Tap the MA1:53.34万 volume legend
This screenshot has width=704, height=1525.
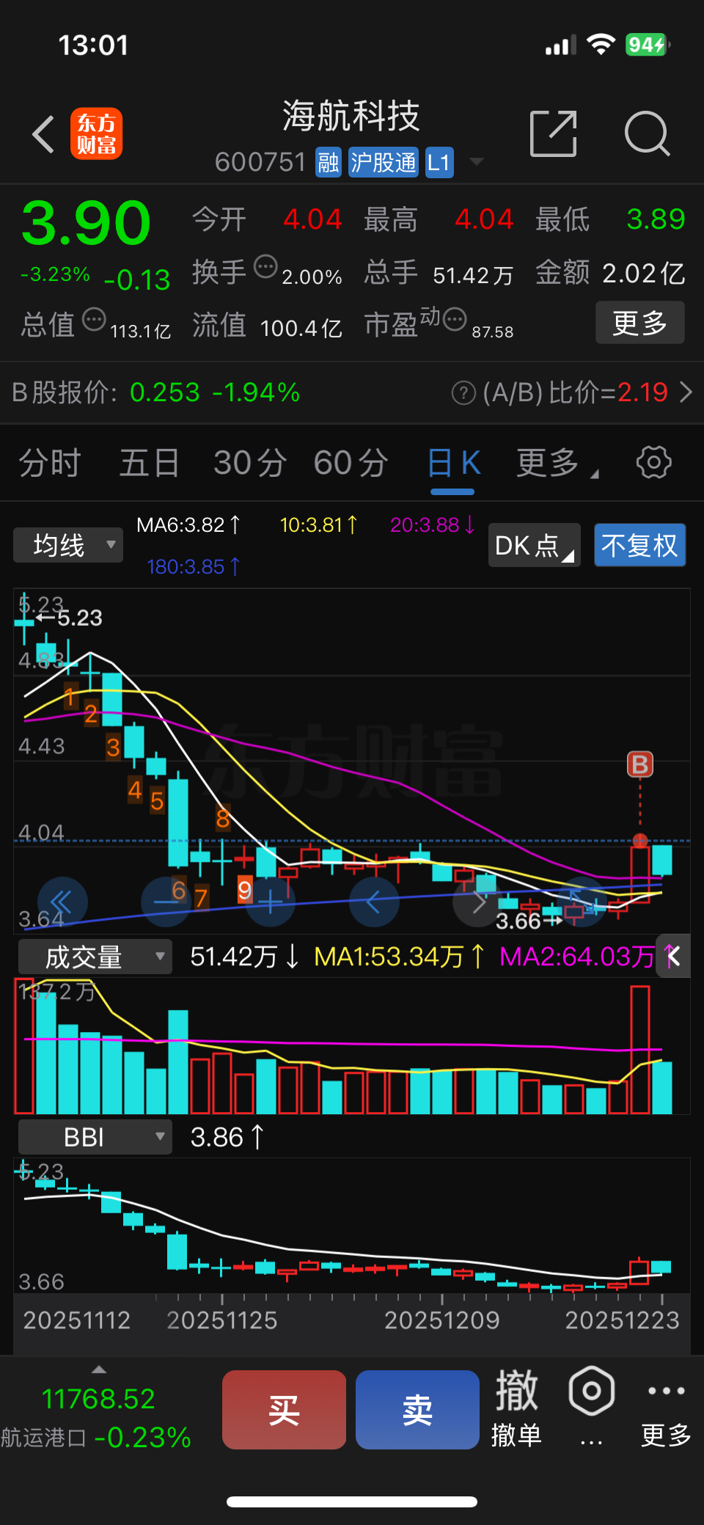click(x=400, y=957)
